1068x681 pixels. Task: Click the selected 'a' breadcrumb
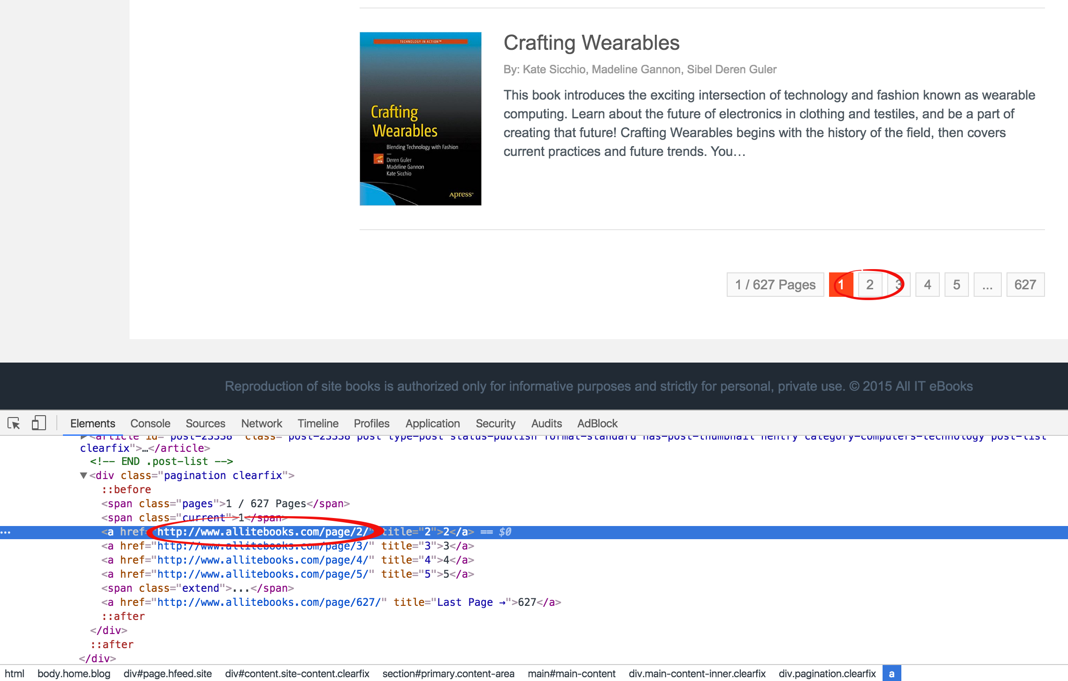tap(891, 673)
